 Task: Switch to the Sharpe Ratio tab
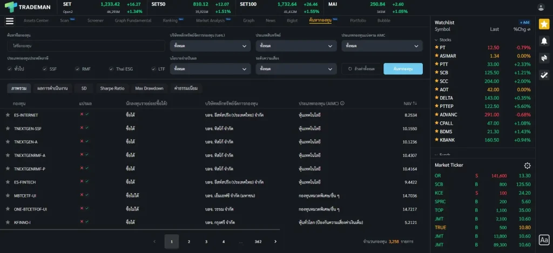(x=112, y=88)
